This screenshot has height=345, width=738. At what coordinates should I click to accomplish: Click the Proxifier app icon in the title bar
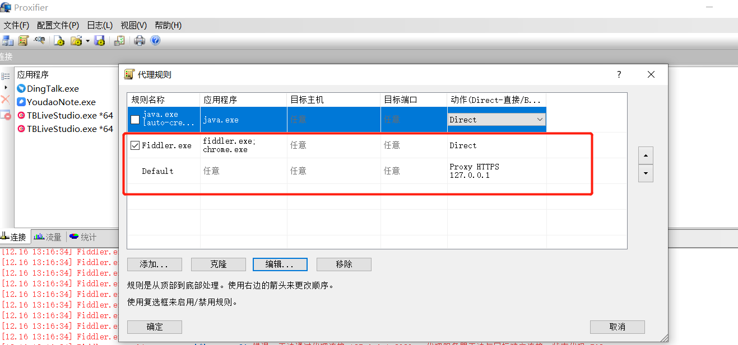pyautogui.click(x=6, y=7)
